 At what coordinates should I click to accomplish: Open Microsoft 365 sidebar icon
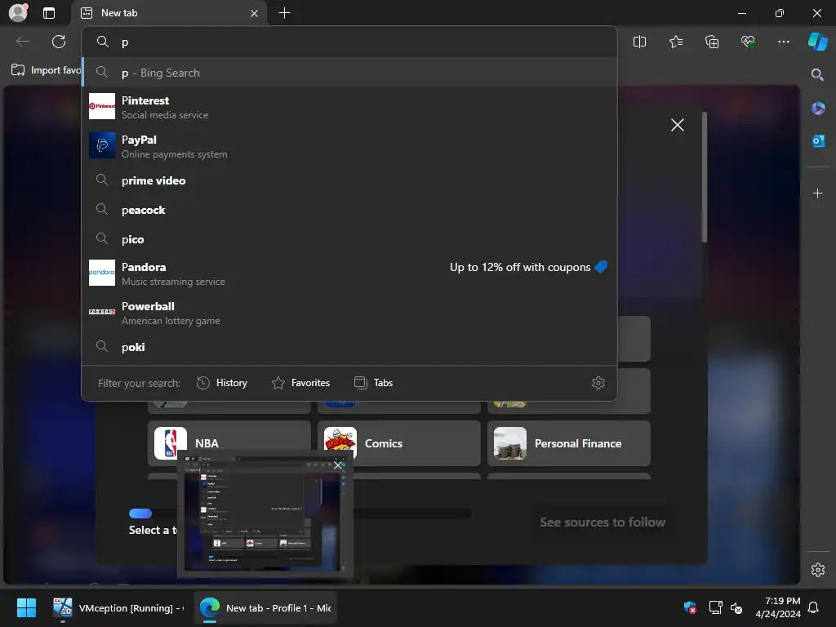[818, 109]
